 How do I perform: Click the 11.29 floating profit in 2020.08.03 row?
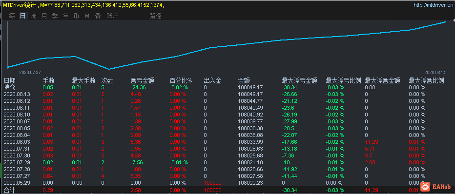(x=371, y=142)
